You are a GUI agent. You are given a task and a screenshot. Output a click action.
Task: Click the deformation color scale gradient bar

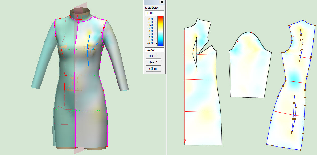point(160,31)
